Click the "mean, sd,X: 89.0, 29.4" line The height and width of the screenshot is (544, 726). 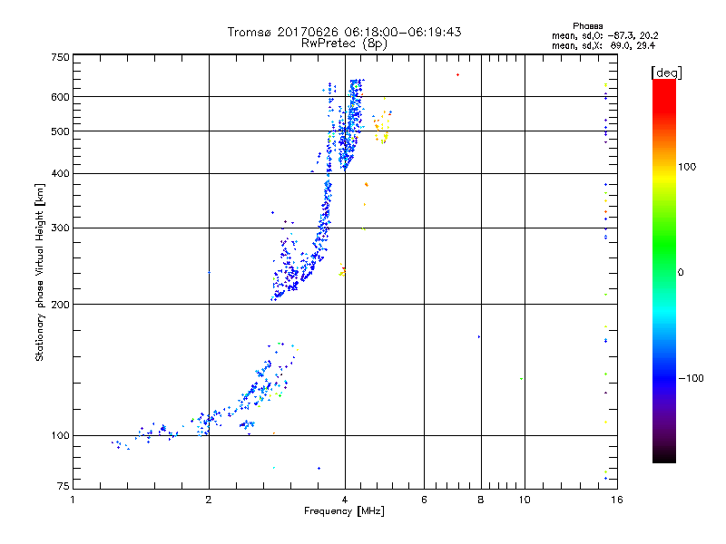[x=603, y=45]
